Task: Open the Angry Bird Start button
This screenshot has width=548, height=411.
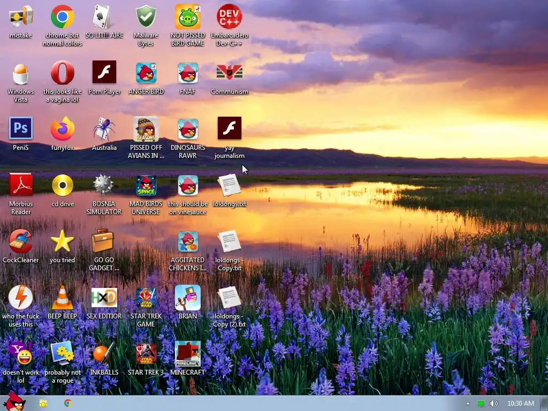Action: 14,402
